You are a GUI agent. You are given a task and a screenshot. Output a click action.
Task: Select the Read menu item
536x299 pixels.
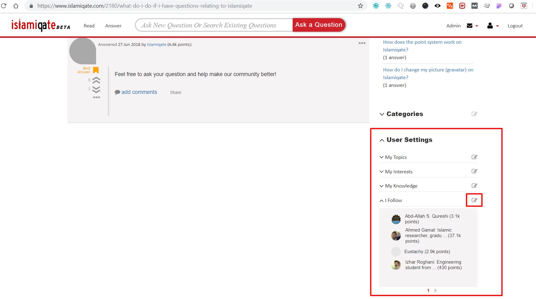coord(89,26)
